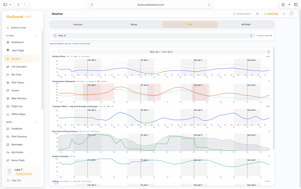The image size is (301, 189).
Task: Switch to the Windy tab
Action: 134,25
